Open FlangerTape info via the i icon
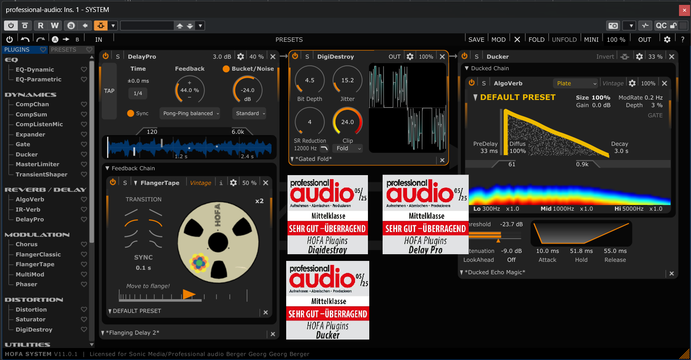Viewport: 691px width, 360px height. coord(221,182)
